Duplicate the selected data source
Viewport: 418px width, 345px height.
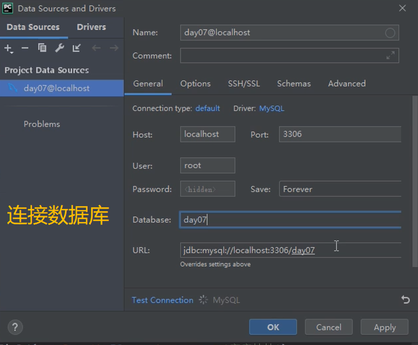(42, 48)
